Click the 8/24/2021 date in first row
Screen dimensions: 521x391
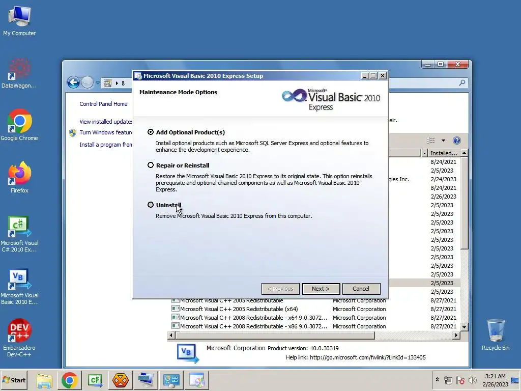coord(443,162)
